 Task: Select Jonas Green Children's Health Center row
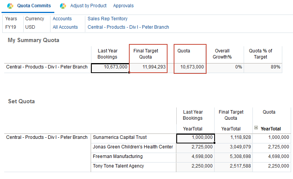133,147
